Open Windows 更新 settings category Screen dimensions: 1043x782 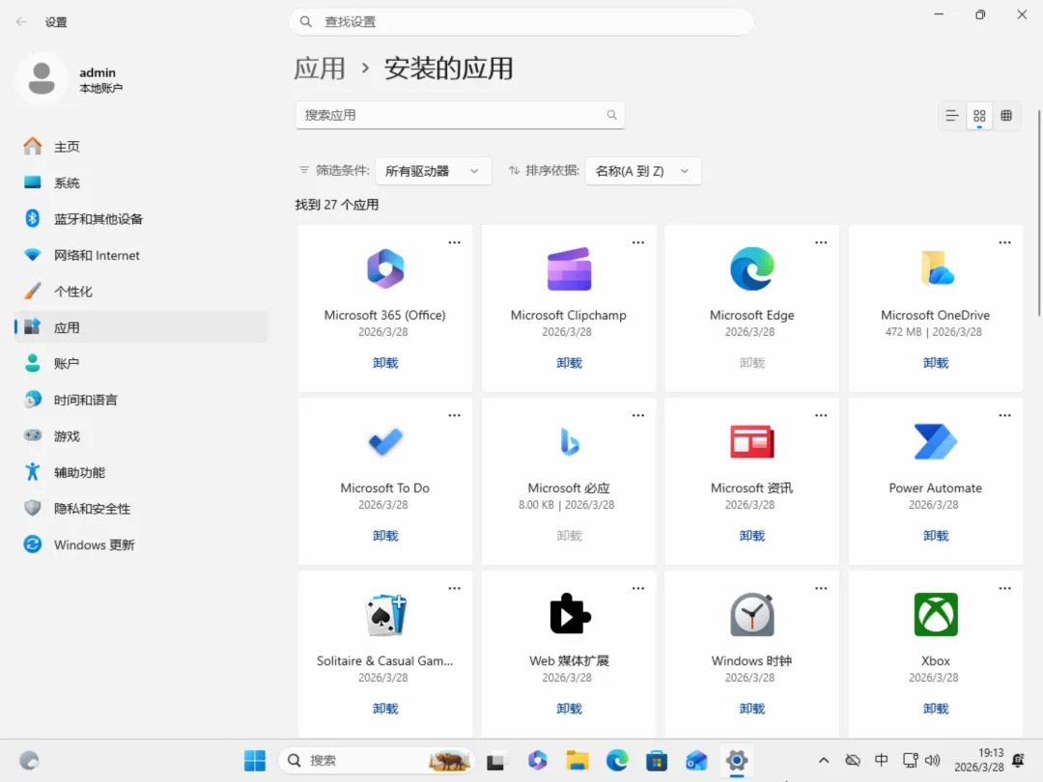(141, 545)
